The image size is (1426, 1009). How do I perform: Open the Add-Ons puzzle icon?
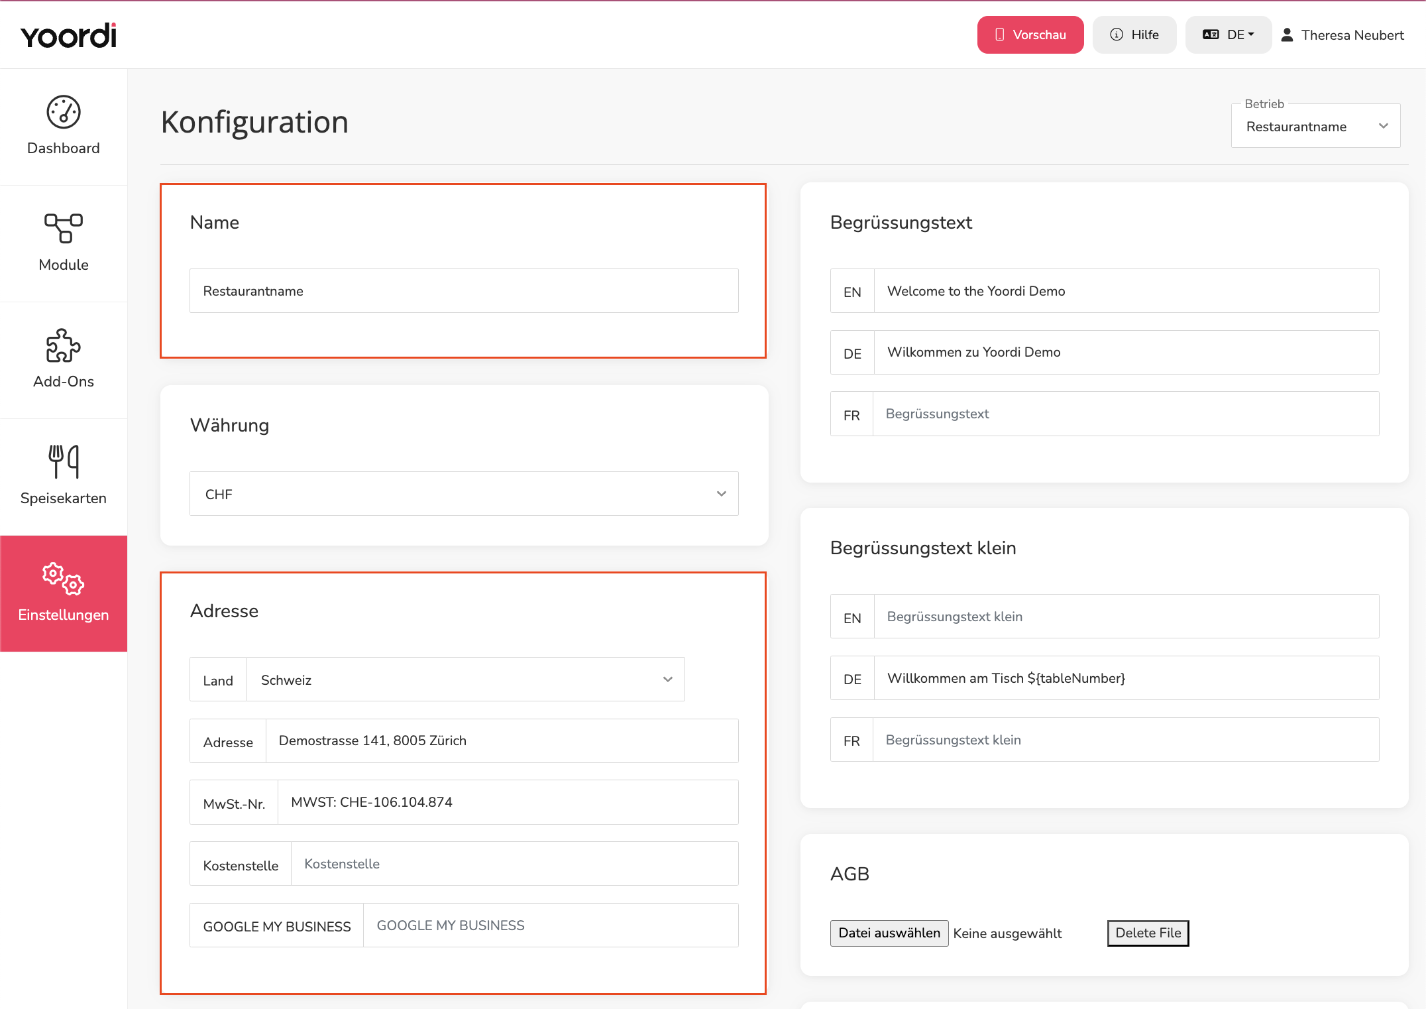point(64,345)
